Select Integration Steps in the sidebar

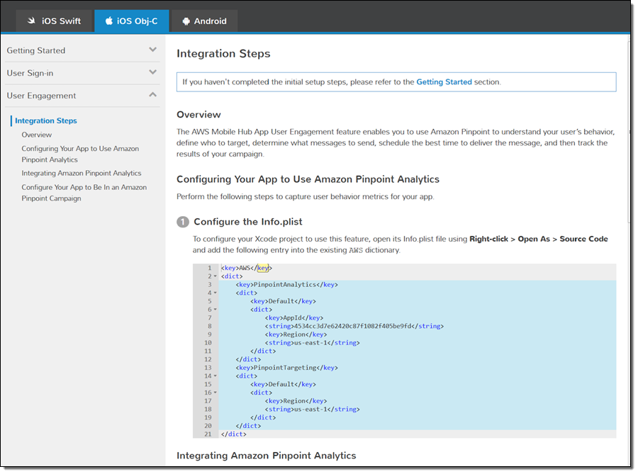pyautogui.click(x=46, y=120)
